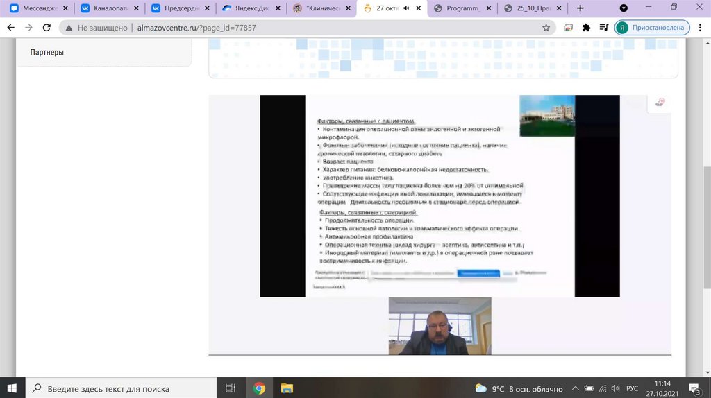Open File Explorer from the taskbar
Screen dimensions: 711x398
(287, 388)
